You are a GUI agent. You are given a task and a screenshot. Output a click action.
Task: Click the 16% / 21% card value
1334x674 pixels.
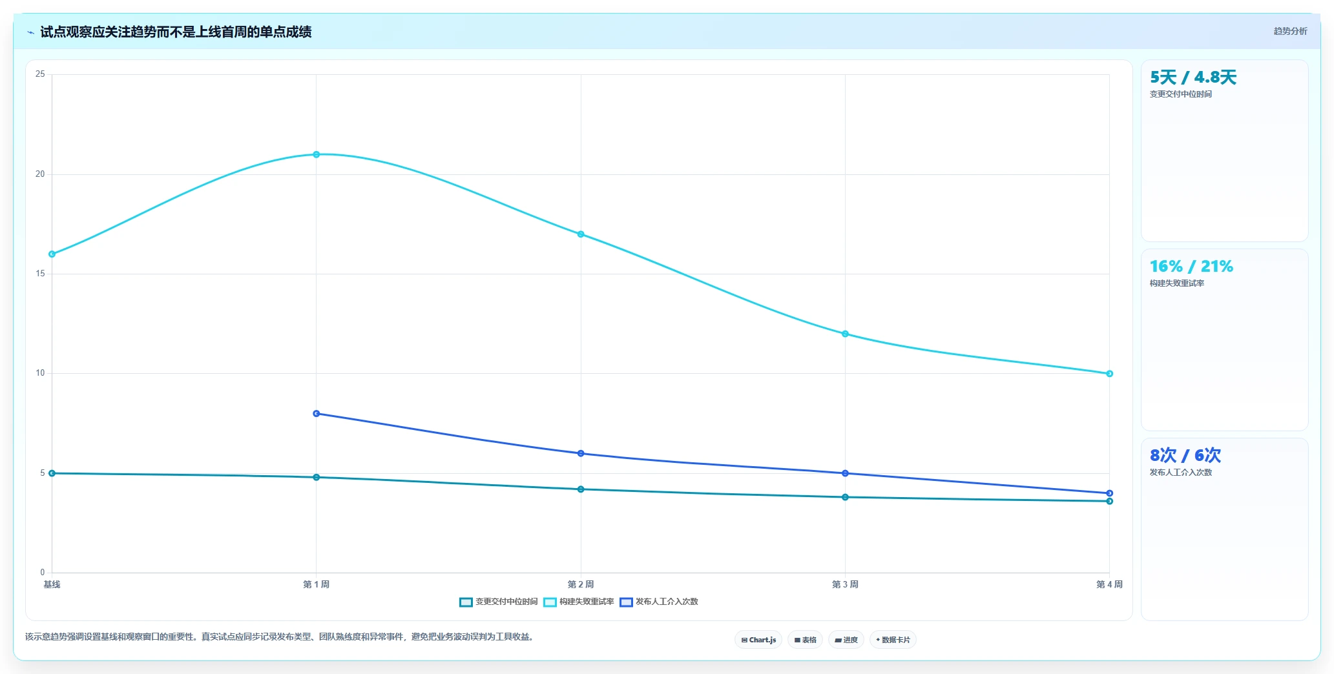(x=1191, y=266)
